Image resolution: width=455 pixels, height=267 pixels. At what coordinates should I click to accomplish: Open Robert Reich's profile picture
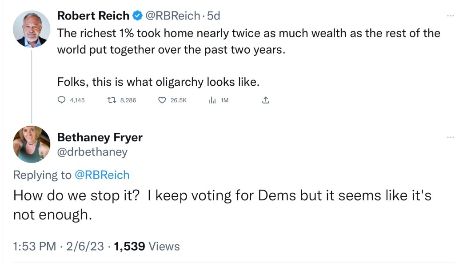(x=31, y=28)
